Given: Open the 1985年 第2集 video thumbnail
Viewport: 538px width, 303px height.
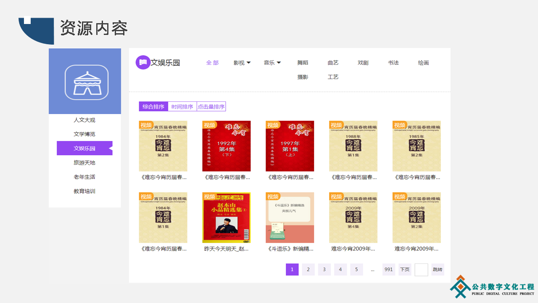Looking at the screenshot, I should pyautogui.click(x=417, y=146).
